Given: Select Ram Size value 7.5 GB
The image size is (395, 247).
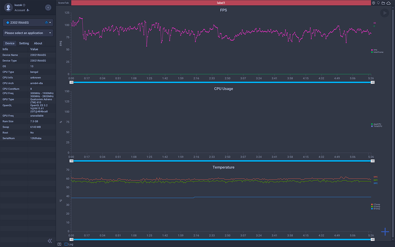Looking at the screenshot, I should point(34,121).
